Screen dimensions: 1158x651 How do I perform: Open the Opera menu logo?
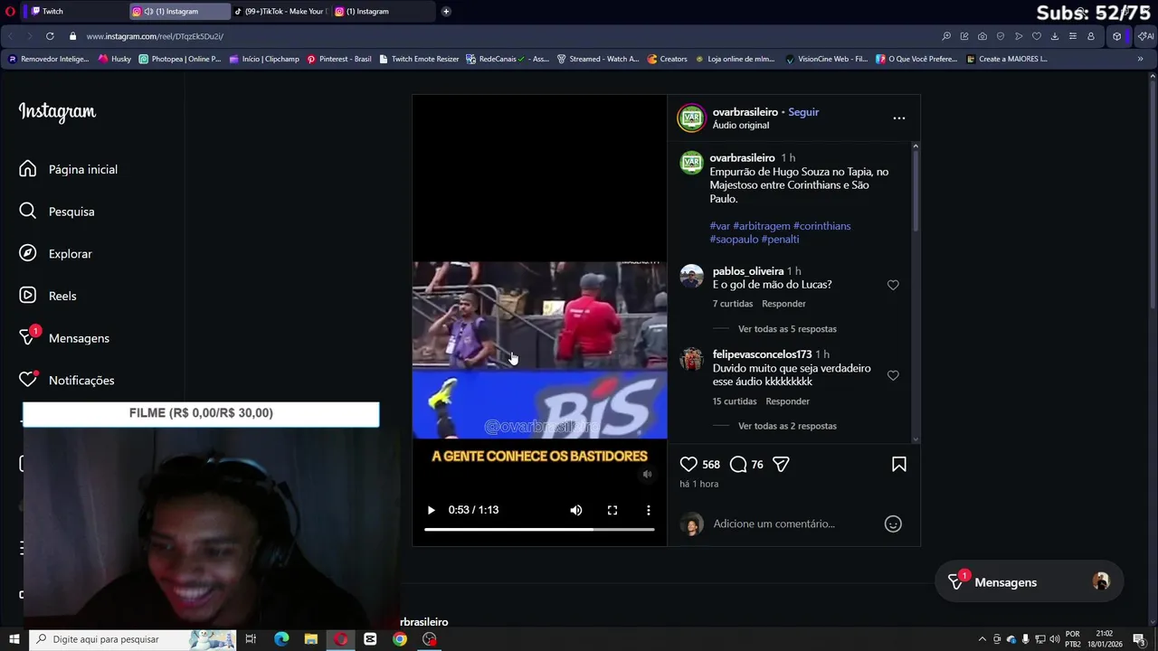pyautogui.click(x=9, y=11)
